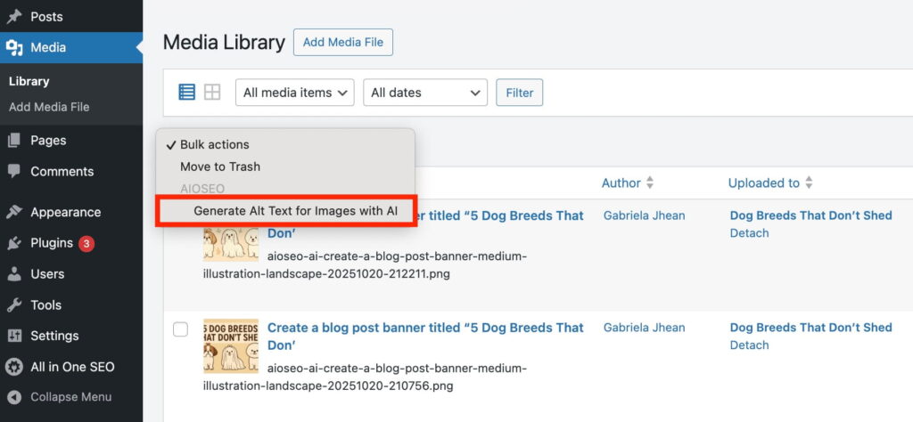The height and width of the screenshot is (422, 913).
Task: Select Move to Trash option
Action: click(x=220, y=166)
